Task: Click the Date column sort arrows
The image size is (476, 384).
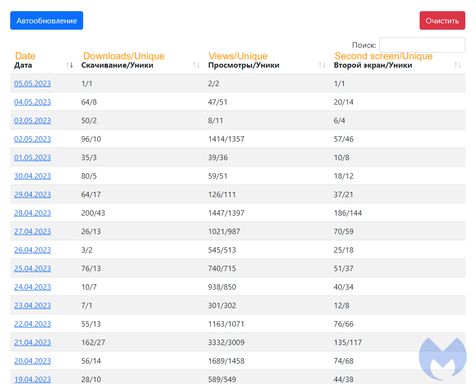Action: pos(70,65)
